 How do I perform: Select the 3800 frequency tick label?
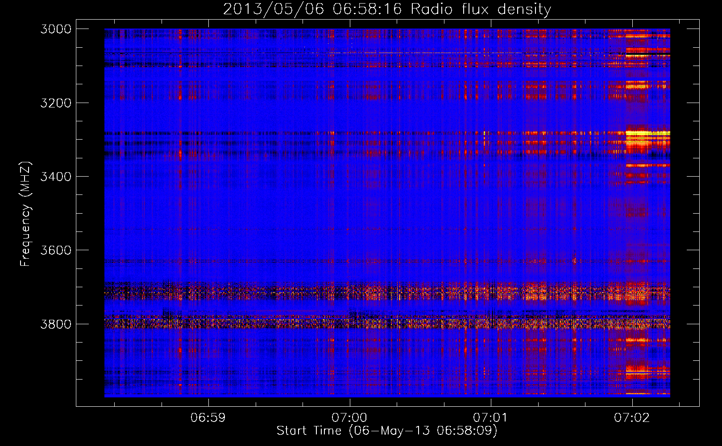(x=56, y=324)
